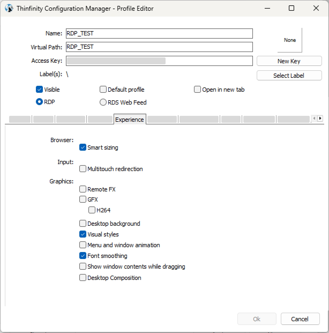Click the Cancel button
This screenshot has height=333, width=329.
[300, 319]
